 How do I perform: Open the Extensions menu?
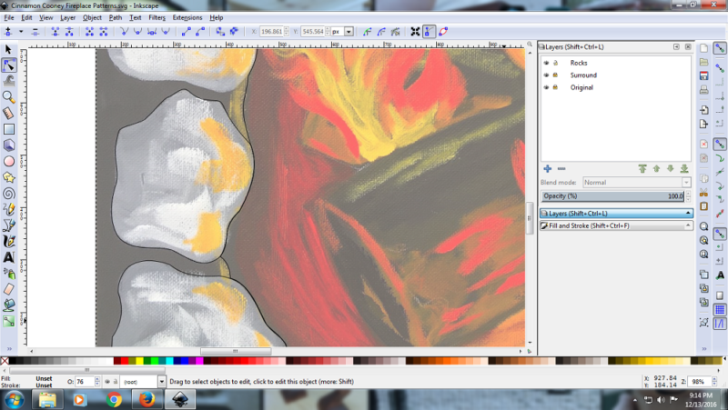click(x=187, y=17)
